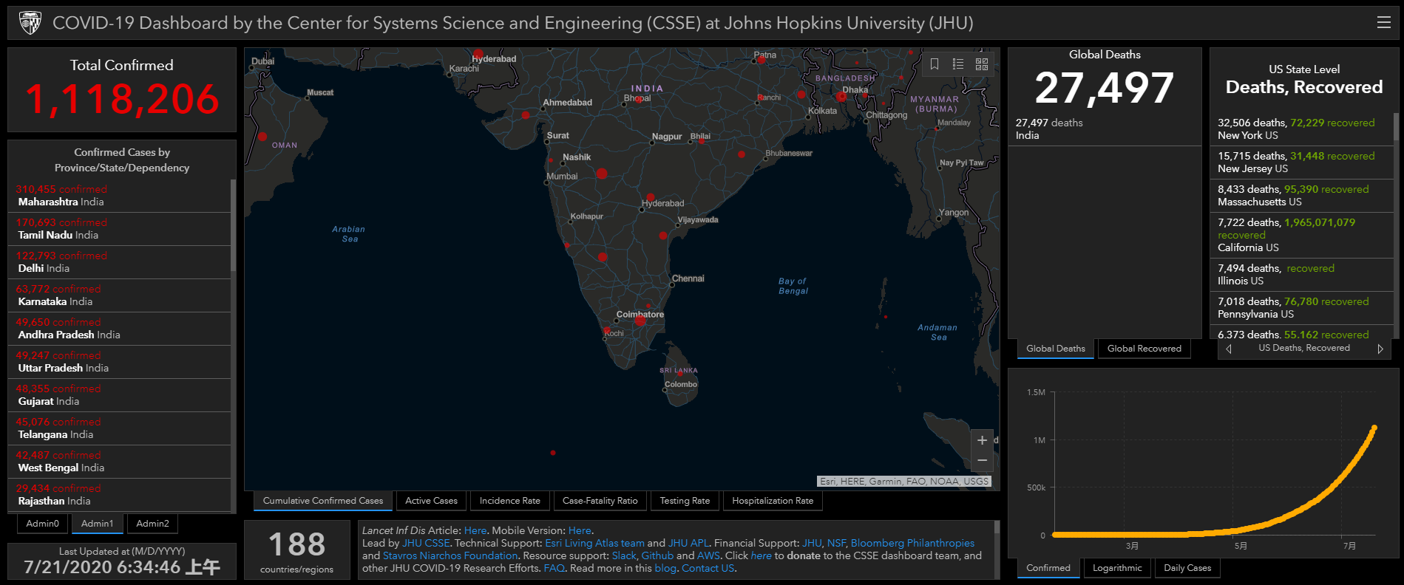Screen dimensions: 1404x585
Task: Open the JHU APL link
Action: pyautogui.click(x=688, y=543)
